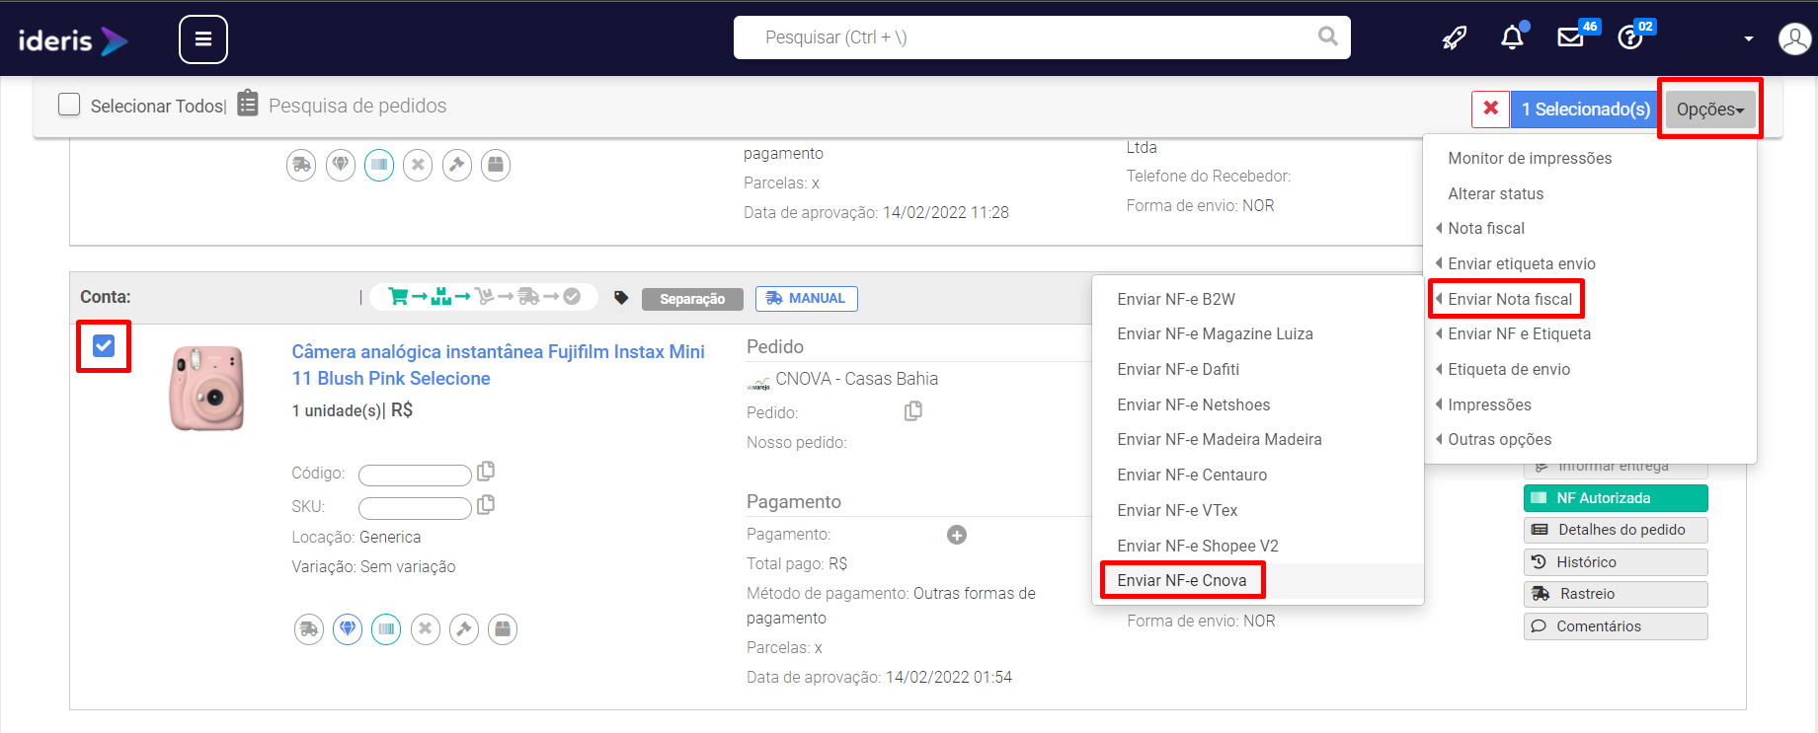1818x733 pixels.
Task: Click box icon in the camera order row
Action: pos(503,628)
